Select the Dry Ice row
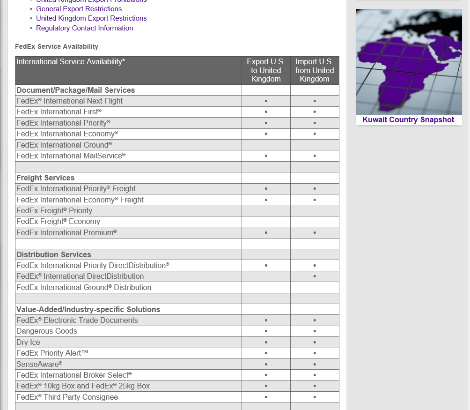Image resolution: width=470 pixels, height=410 pixels. pyautogui.click(x=177, y=342)
